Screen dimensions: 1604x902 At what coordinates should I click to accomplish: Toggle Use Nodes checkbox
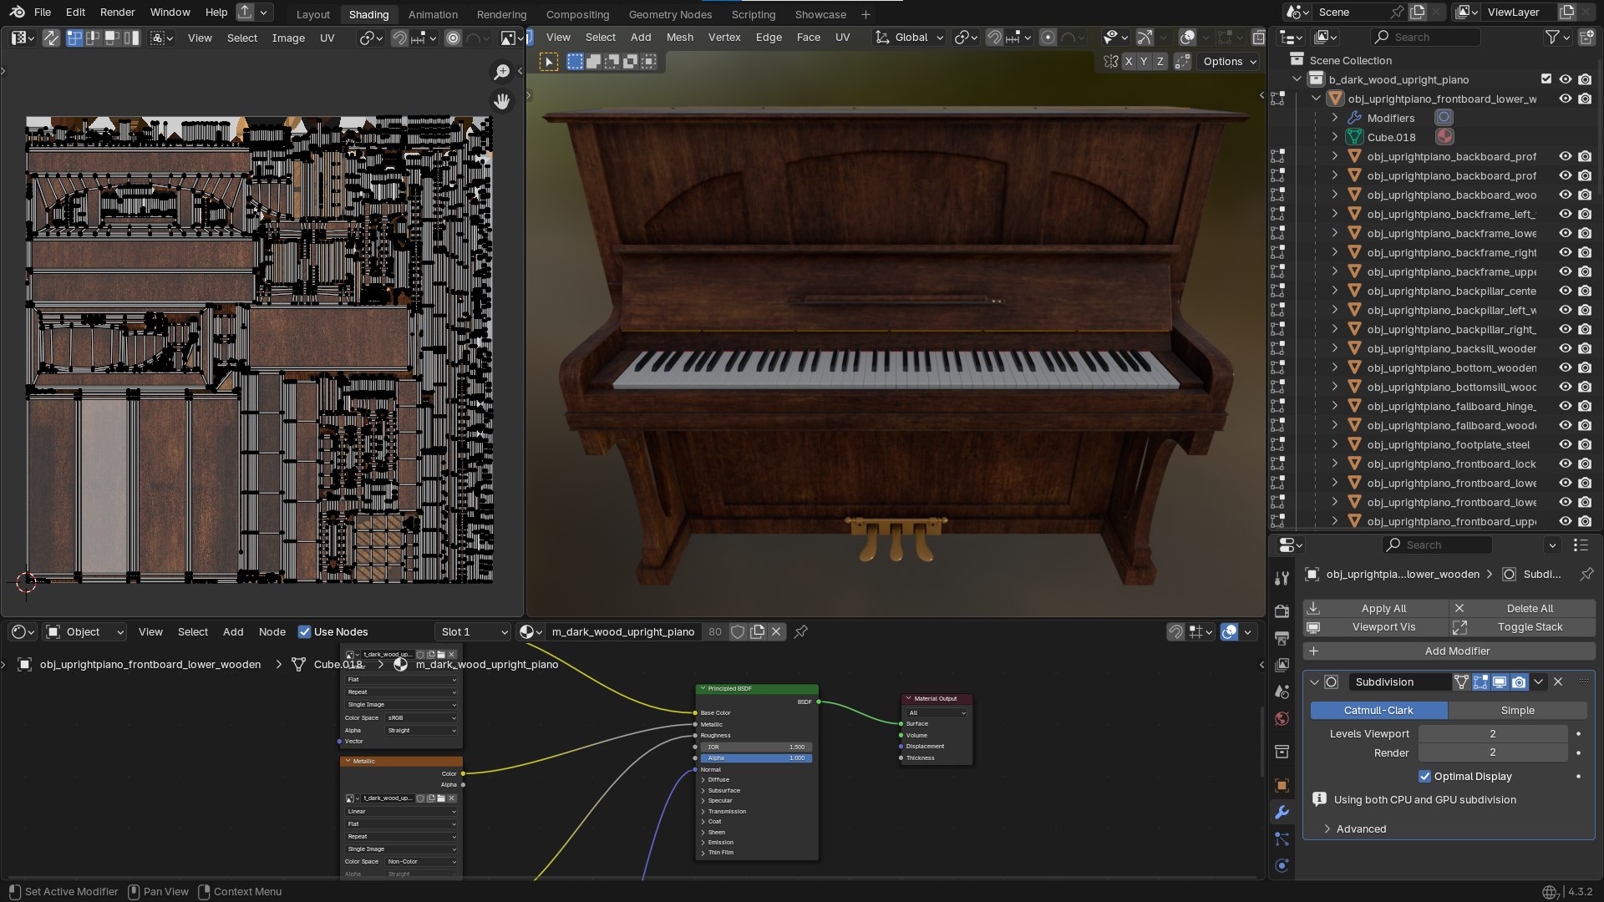304,631
